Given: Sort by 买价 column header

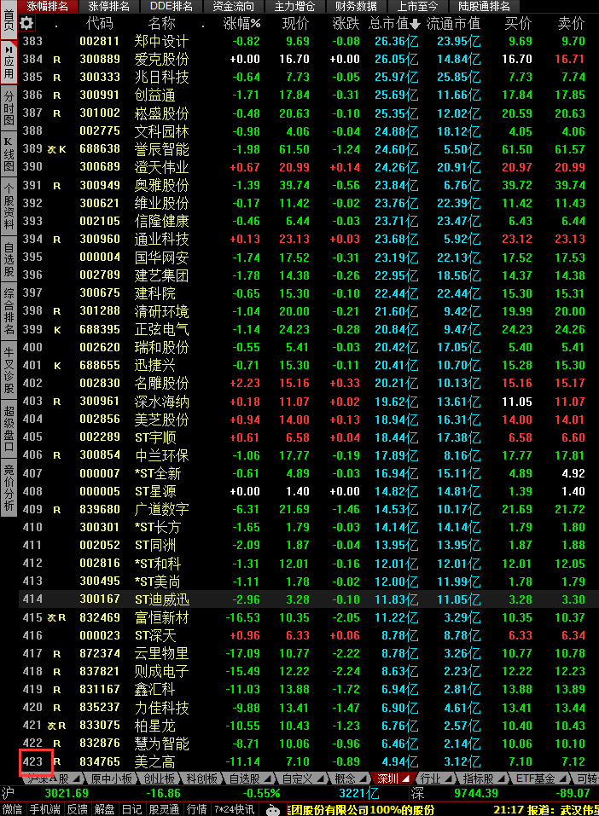Looking at the screenshot, I should click(x=518, y=23).
